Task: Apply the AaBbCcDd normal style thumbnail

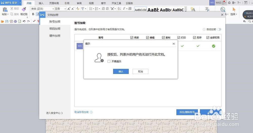Action: (140, 10)
